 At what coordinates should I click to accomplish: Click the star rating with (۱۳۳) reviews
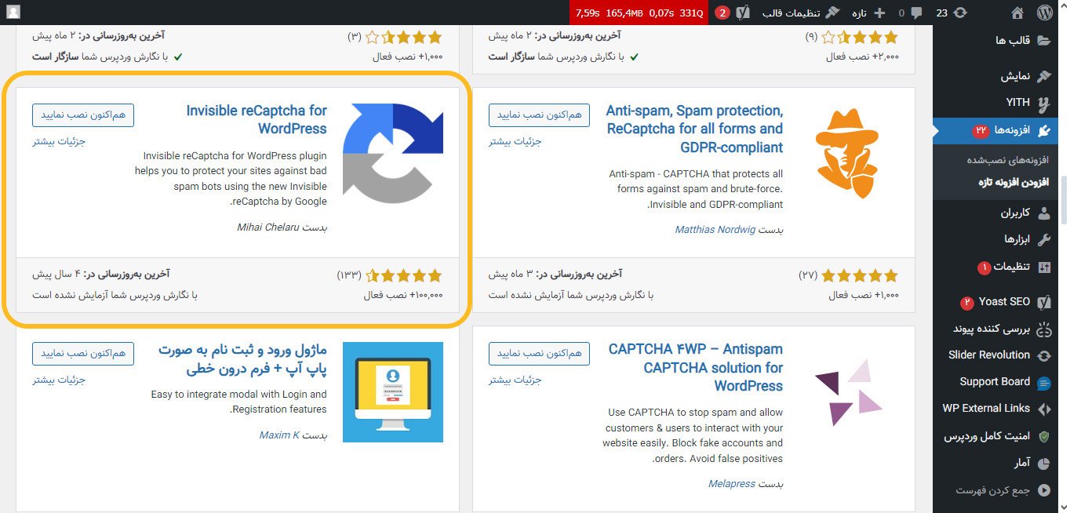pos(404,275)
